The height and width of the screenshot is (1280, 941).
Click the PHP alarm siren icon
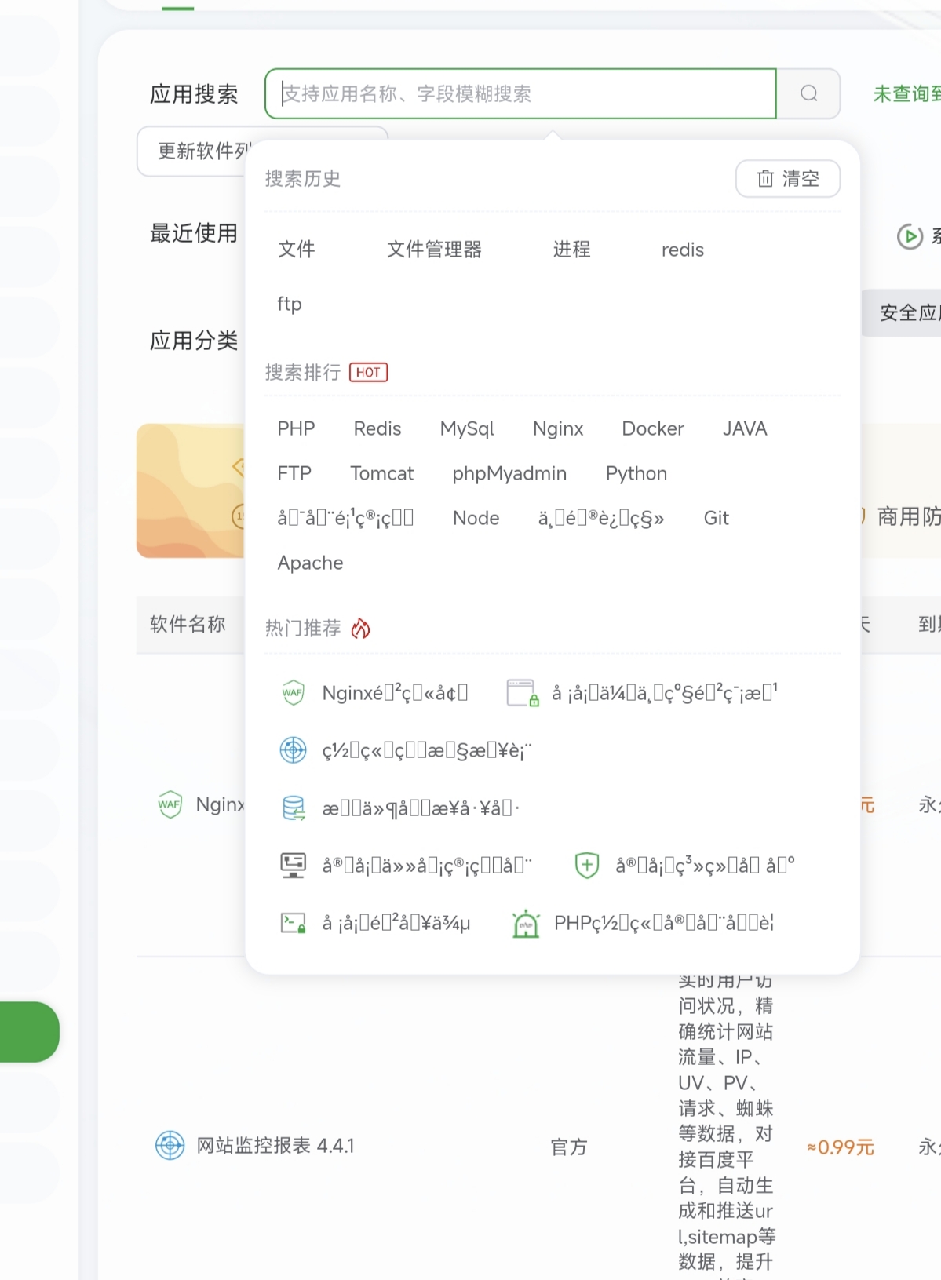pyautogui.click(x=526, y=924)
